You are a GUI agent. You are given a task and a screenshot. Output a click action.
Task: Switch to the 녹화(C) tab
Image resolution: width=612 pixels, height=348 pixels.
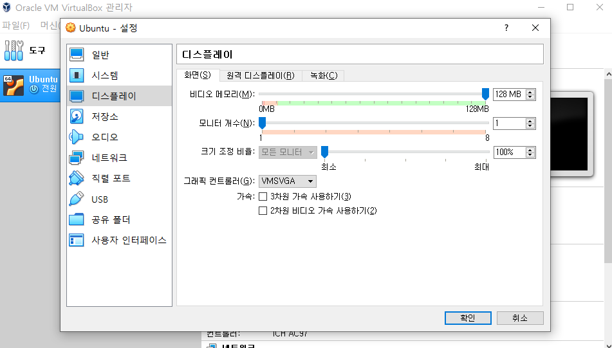[x=324, y=75]
